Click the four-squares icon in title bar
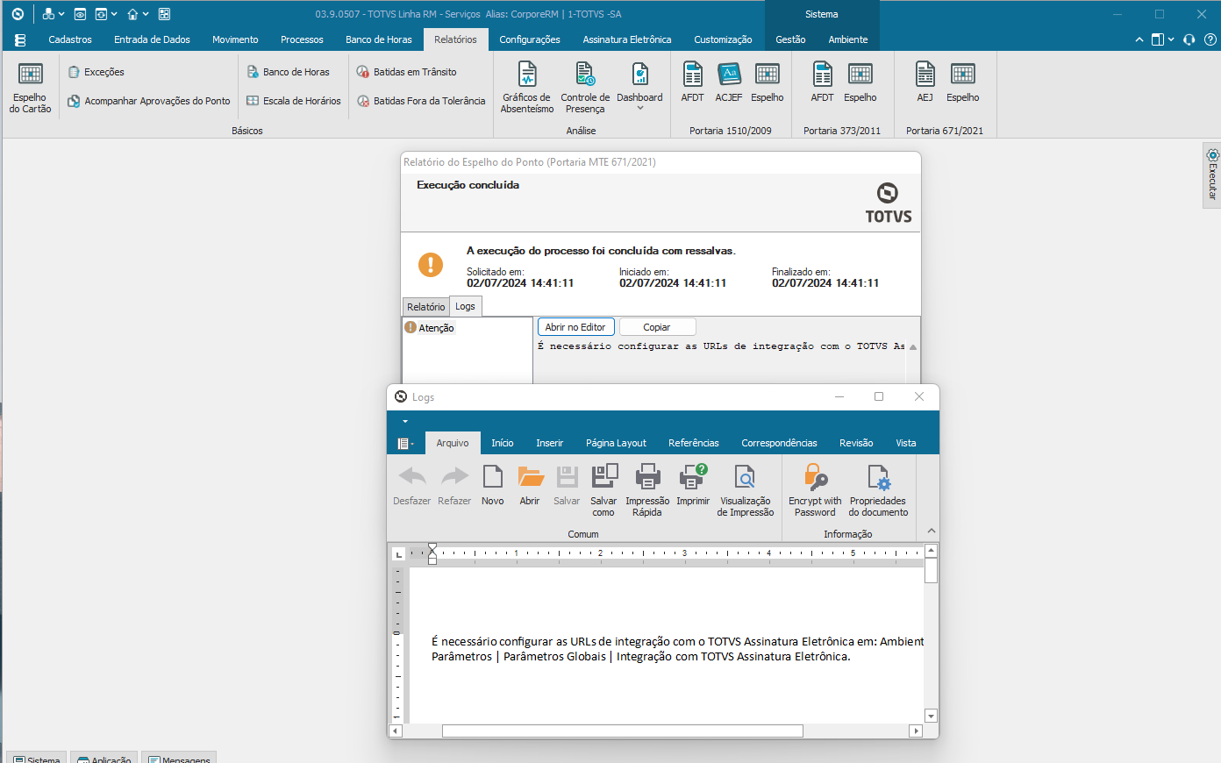 coord(164,14)
